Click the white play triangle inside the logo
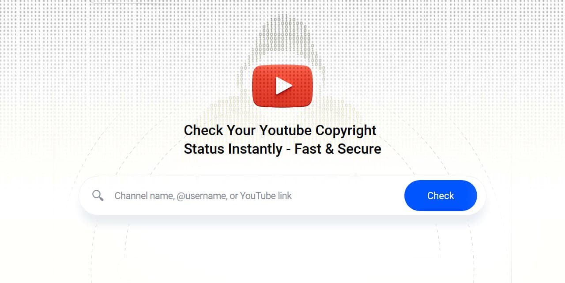 point(283,86)
